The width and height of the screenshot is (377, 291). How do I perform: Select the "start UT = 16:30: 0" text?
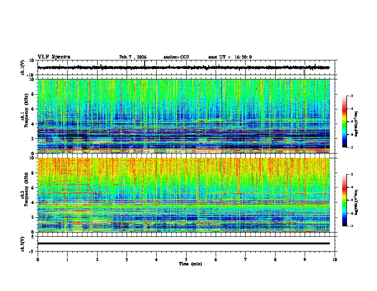[x=230, y=57]
